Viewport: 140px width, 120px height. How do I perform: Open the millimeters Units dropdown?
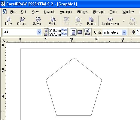[124, 32]
